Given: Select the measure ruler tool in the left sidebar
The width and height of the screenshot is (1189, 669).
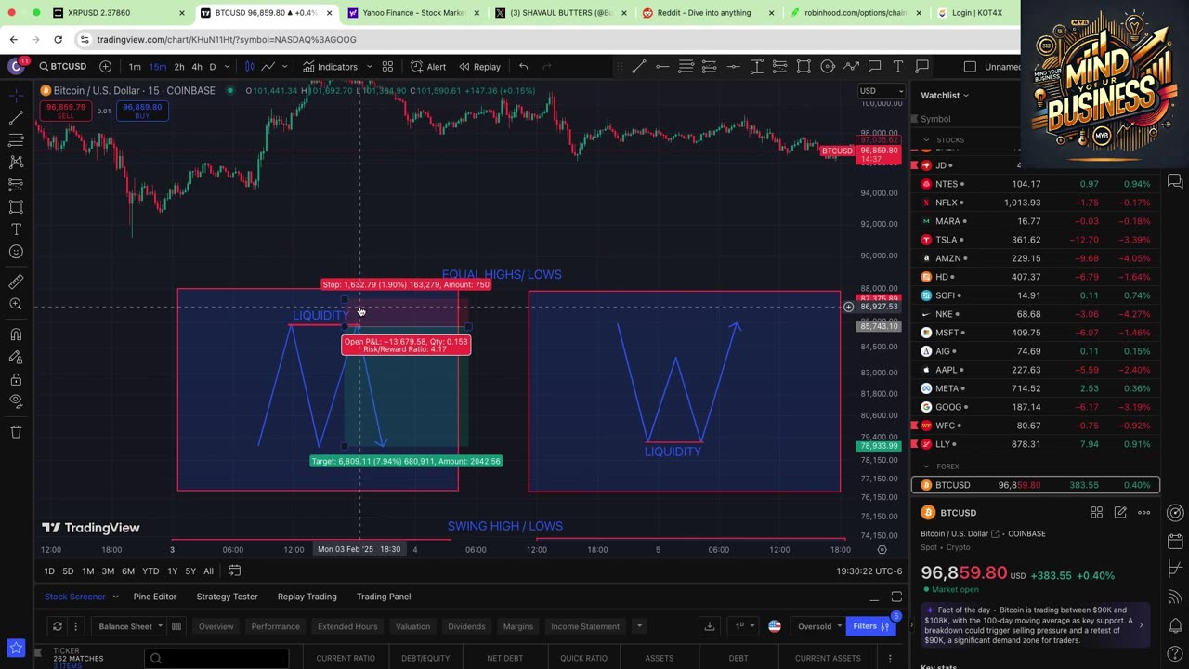Looking at the screenshot, I should pos(16,282).
